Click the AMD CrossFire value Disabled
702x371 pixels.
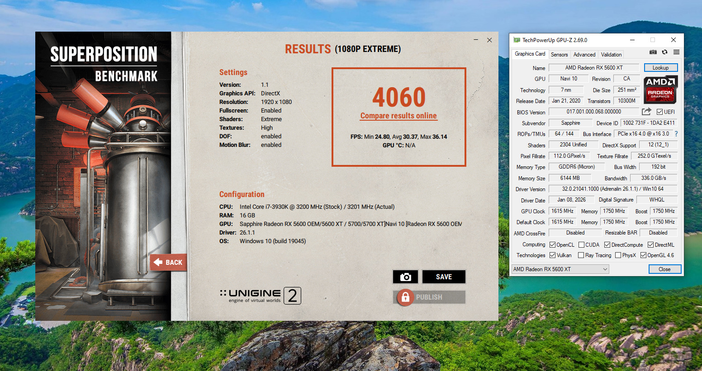point(575,233)
